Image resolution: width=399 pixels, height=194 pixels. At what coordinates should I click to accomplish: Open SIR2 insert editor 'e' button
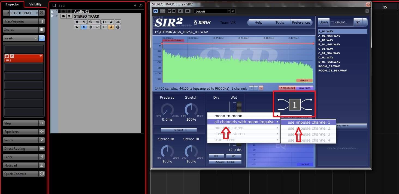click(12, 56)
